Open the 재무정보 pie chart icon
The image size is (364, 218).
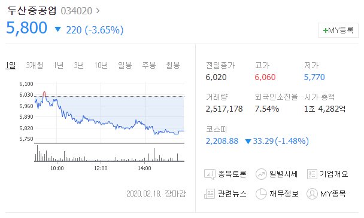261,194
